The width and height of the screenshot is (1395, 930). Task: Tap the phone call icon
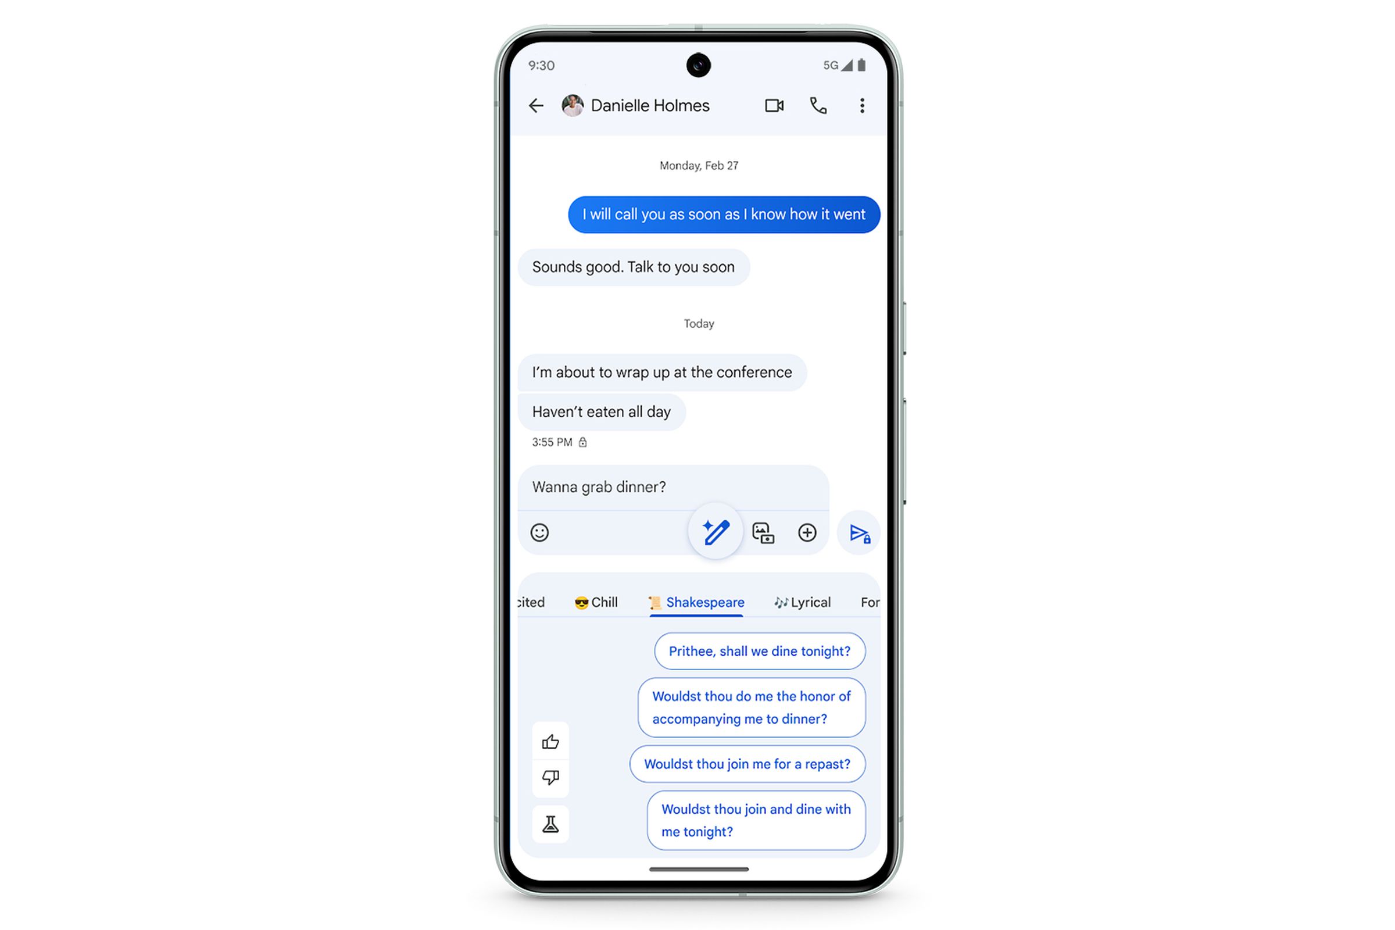pos(818,104)
